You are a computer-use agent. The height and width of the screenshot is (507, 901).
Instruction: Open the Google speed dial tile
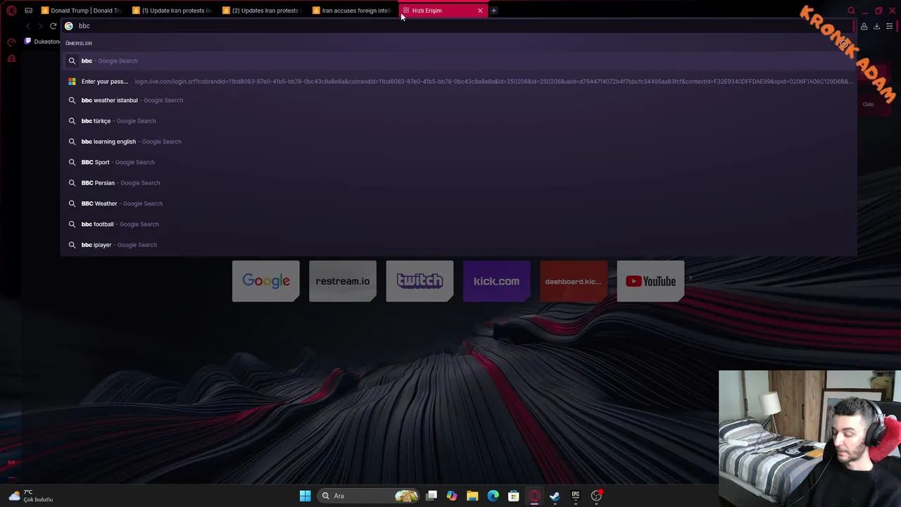point(266,281)
